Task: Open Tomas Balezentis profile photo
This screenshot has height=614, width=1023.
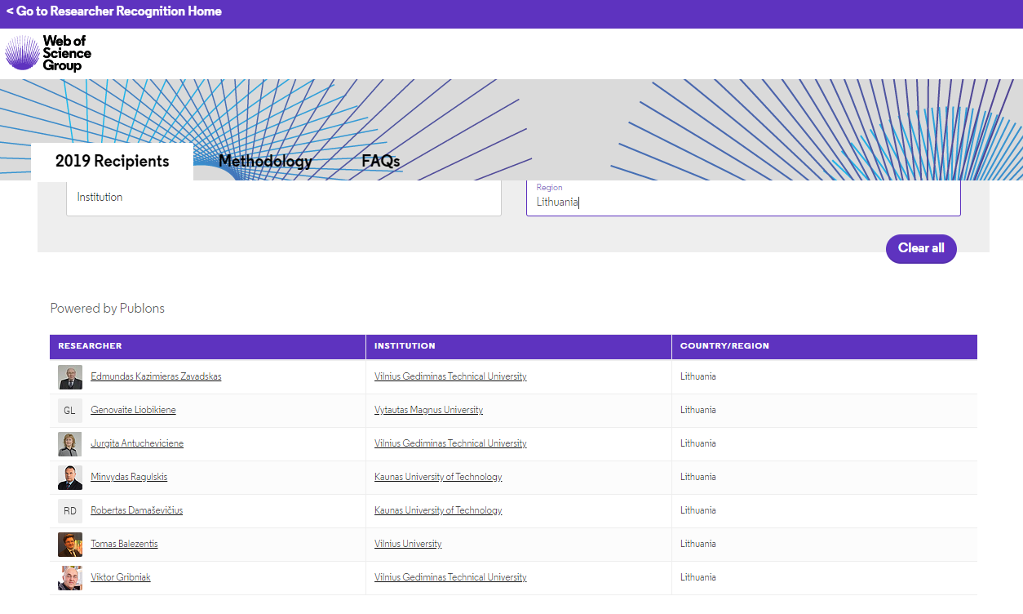Action: 70,544
